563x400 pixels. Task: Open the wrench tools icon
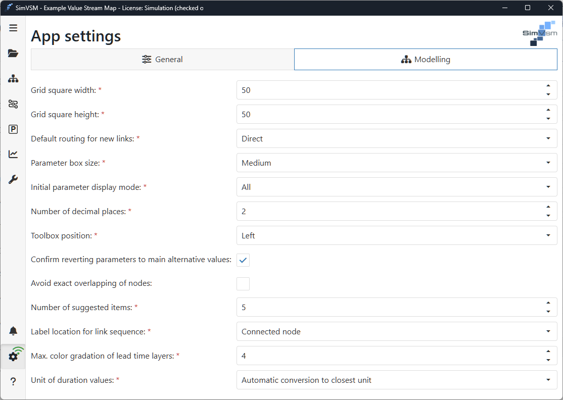tap(13, 179)
